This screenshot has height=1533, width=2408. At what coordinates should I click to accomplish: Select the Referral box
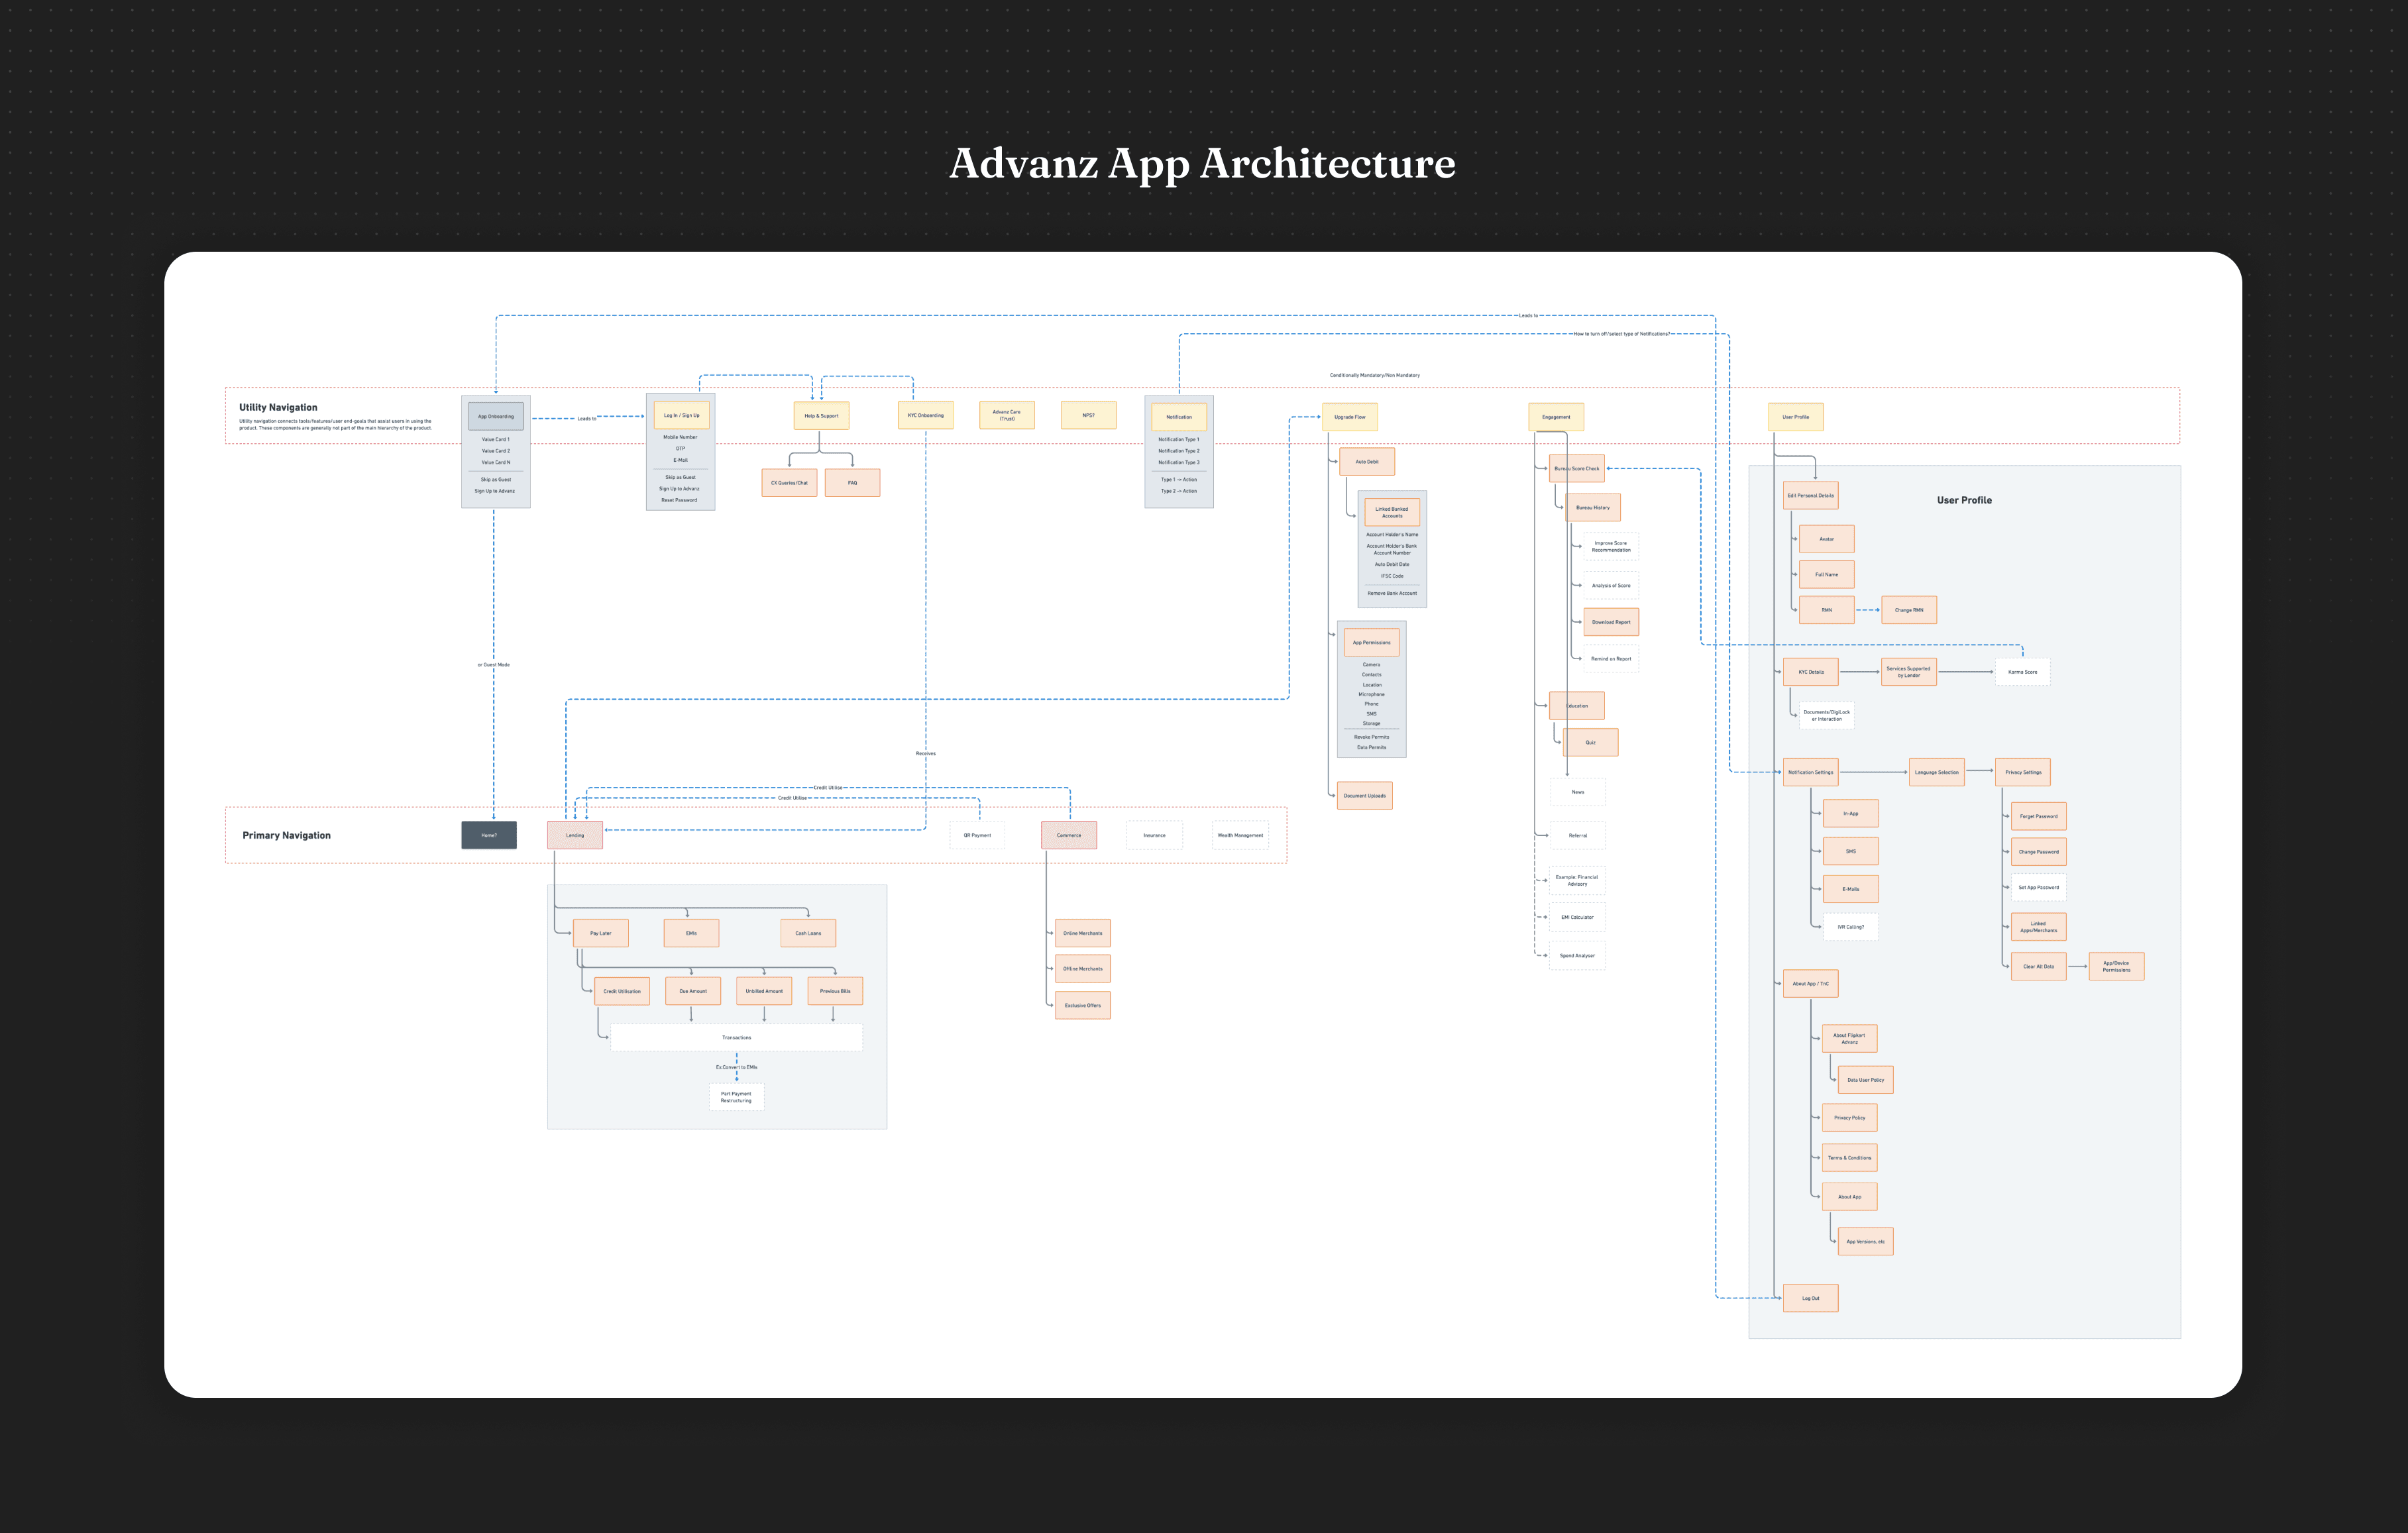[x=1577, y=835]
